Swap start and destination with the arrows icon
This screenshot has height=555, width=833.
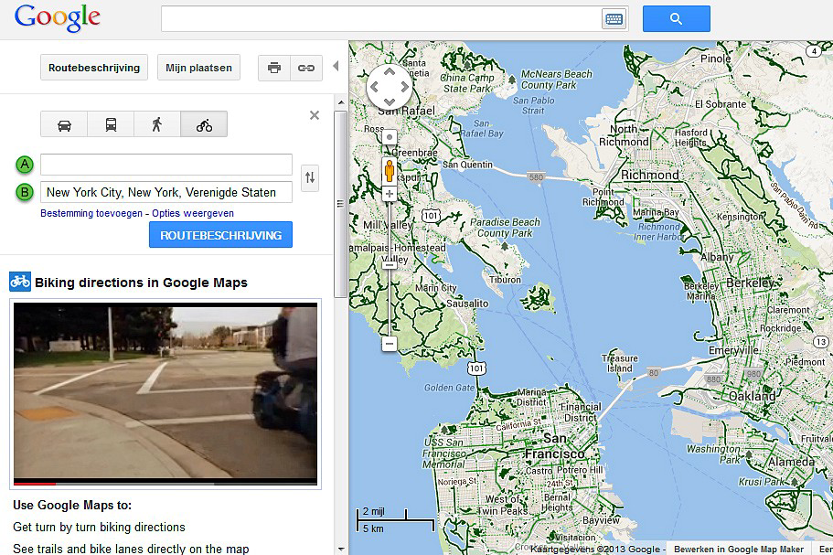[310, 179]
